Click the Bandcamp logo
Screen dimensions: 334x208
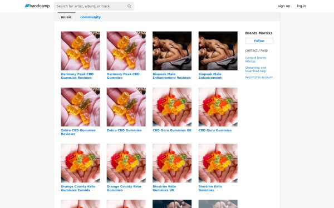[x=37, y=6]
